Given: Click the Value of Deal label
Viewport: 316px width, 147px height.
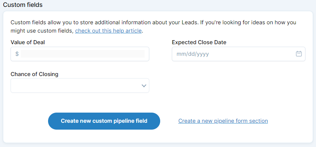Looking at the screenshot, I should [x=28, y=42].
